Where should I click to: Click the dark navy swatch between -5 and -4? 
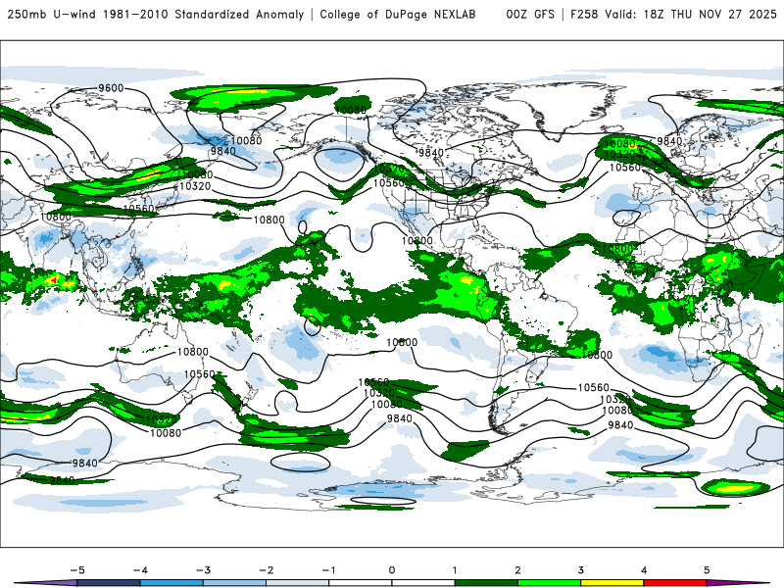click(109, 583)
